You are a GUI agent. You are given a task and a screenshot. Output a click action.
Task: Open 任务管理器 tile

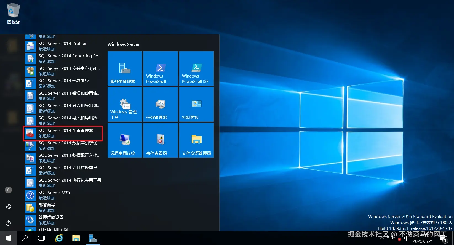tap(161, 104)
